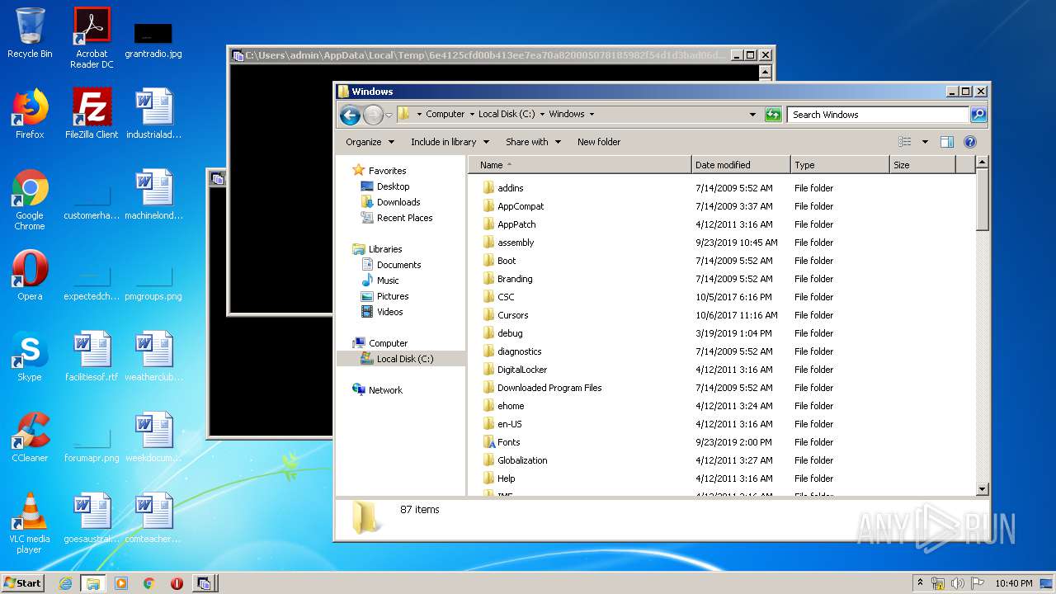This screenshot has width=1056, height=594.
Task: Launch Google Chrome desktop shortcut
Action: click(x=30, y=200)
